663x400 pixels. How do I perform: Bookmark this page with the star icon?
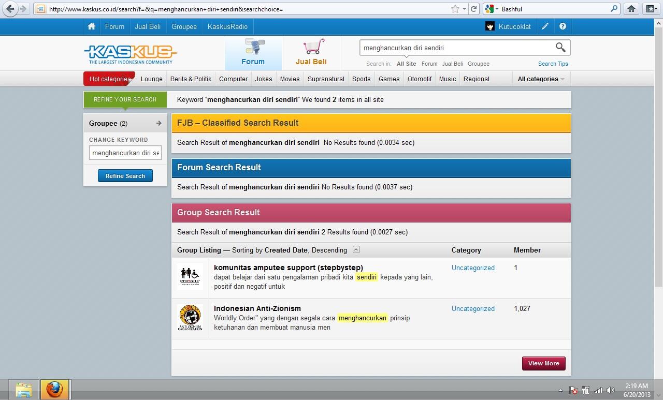[455, 9]
